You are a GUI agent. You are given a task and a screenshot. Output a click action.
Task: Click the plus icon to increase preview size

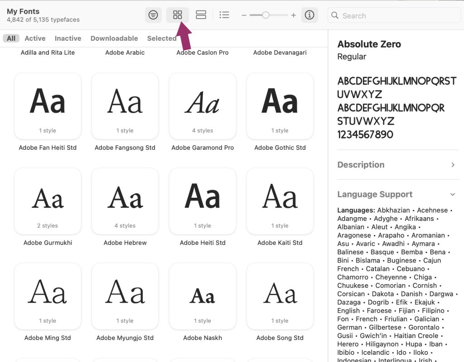294,15
